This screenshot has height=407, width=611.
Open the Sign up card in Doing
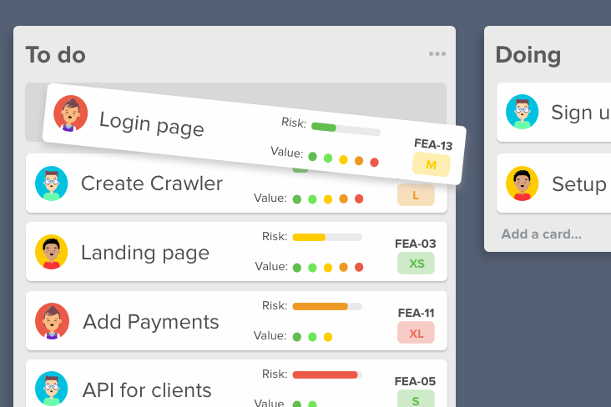(x=553, y=112)
